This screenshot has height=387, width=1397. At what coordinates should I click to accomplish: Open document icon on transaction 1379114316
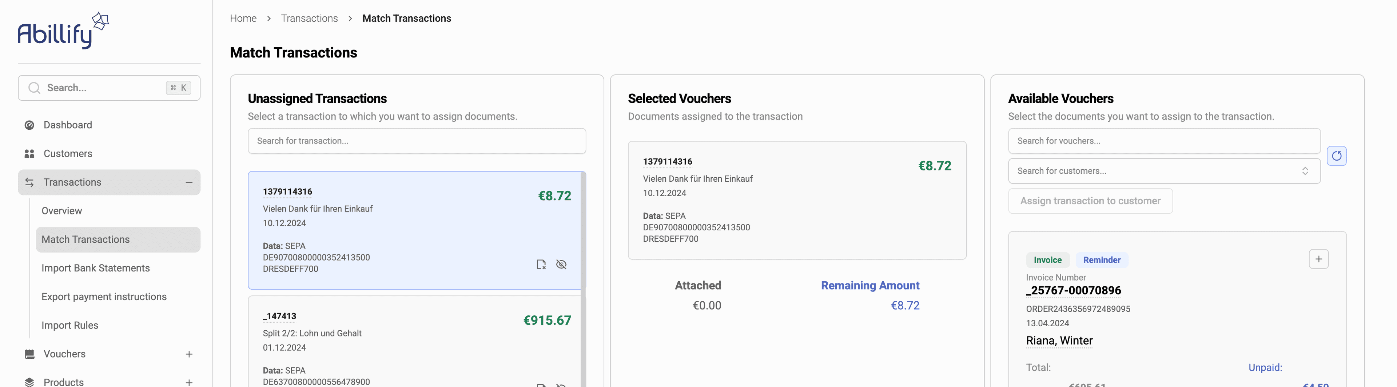point(541,265)
